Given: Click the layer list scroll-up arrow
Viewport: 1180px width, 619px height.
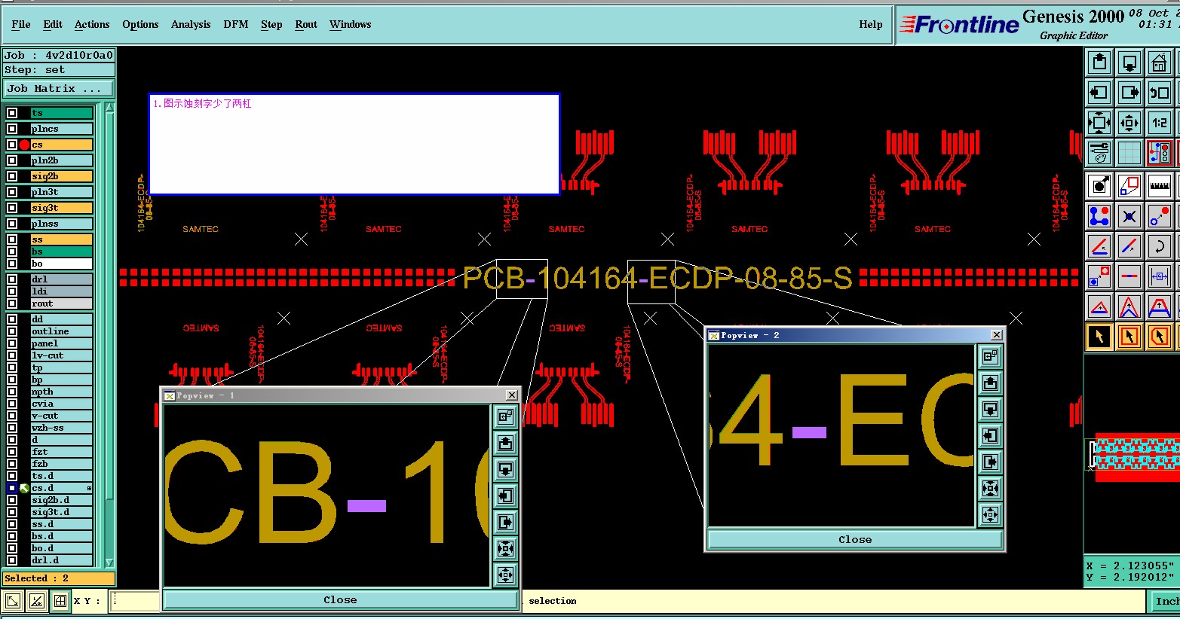Looking at the screenshot, I should point(109,108).
